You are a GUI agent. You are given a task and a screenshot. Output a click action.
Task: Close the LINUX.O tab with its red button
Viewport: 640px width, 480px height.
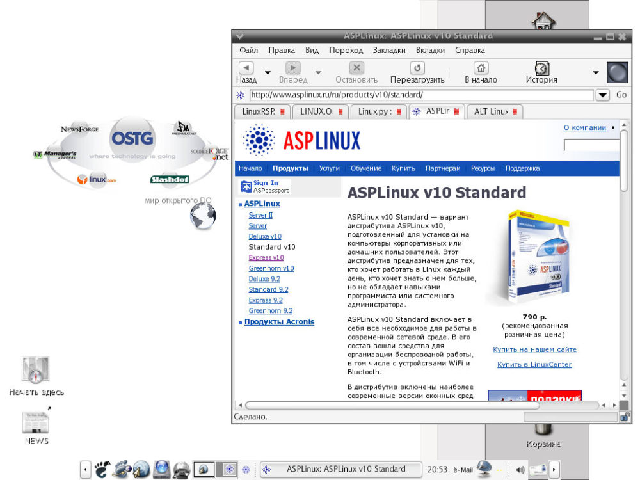tap(340, 112)
